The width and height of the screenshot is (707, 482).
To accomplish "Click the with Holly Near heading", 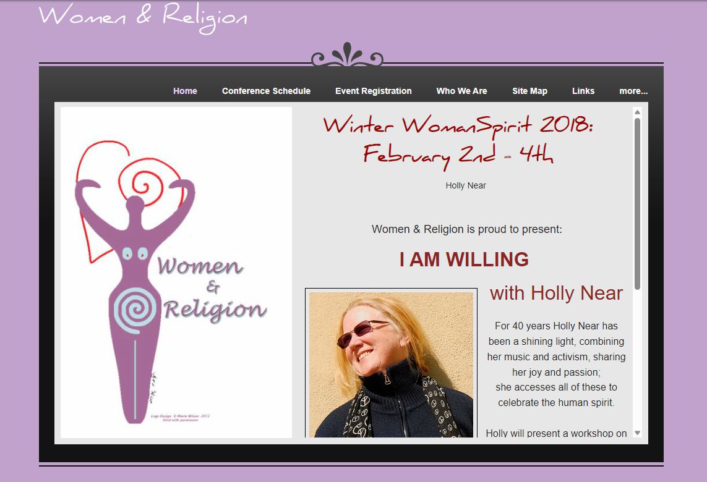I will click(x=556, y=294).
